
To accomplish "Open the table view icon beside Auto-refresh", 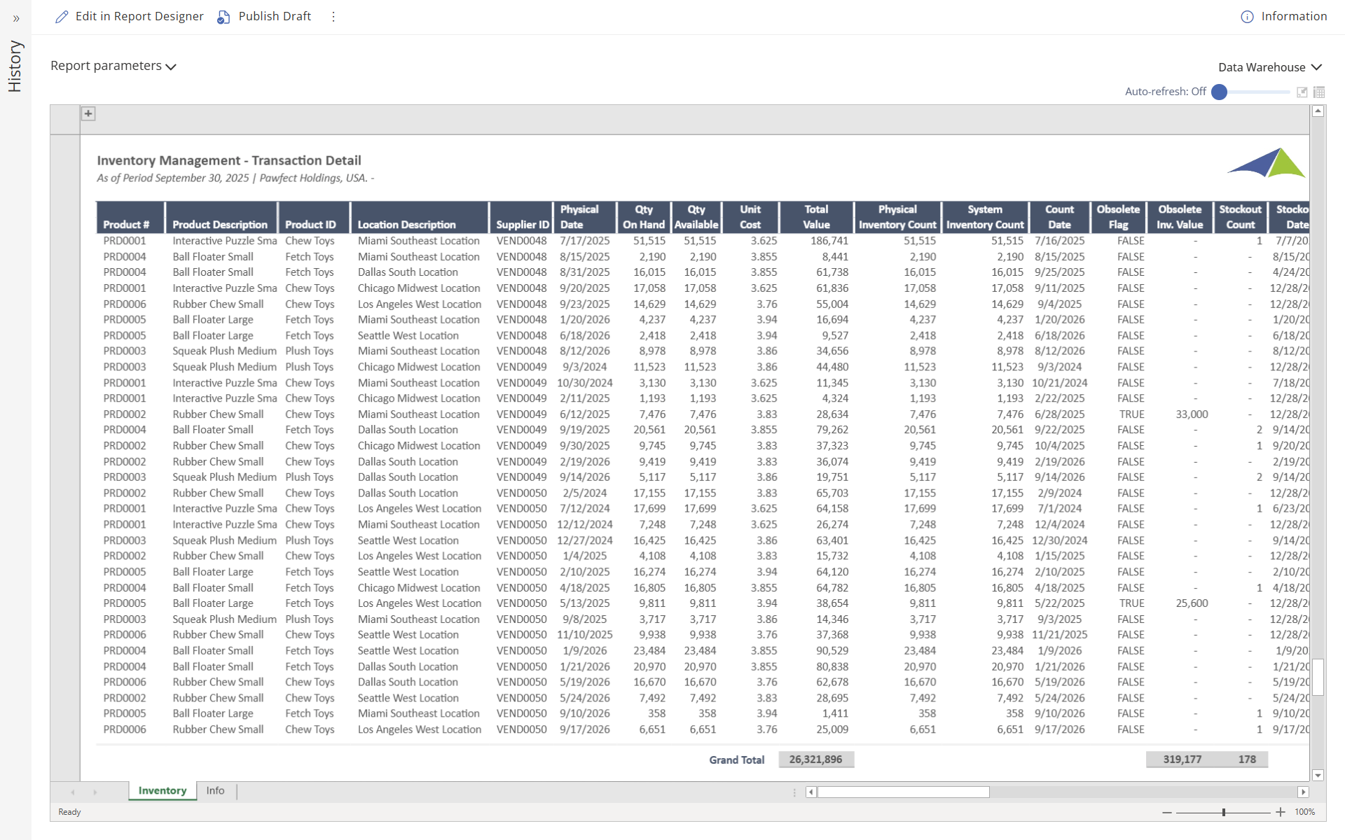I will [1319, 92].
